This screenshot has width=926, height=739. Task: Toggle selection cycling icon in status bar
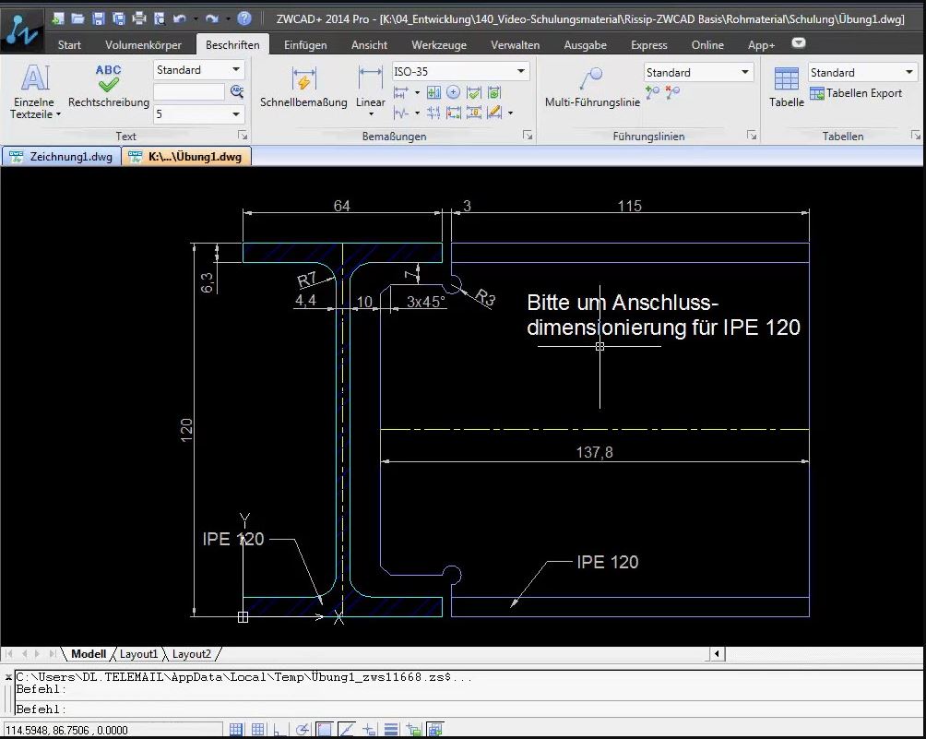coord(413,730)
